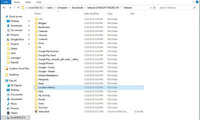Screen dimensions: 200x120
Task: Click the Quick access star icon
Action: click(x=7, y=16)
